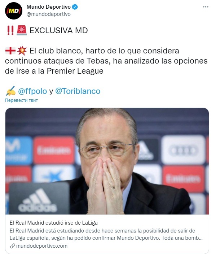The height and width of the screenshot is (256, 211).
Task: Open the @Toriblanco mention
Action: coord(78,91)
